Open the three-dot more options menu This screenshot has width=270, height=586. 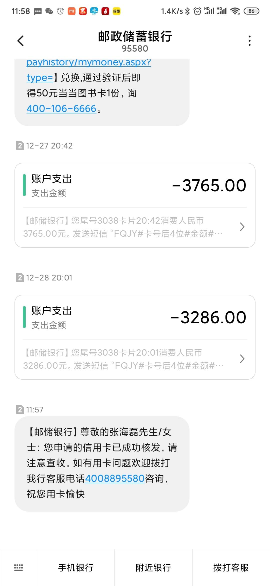(x=249, y=41)
